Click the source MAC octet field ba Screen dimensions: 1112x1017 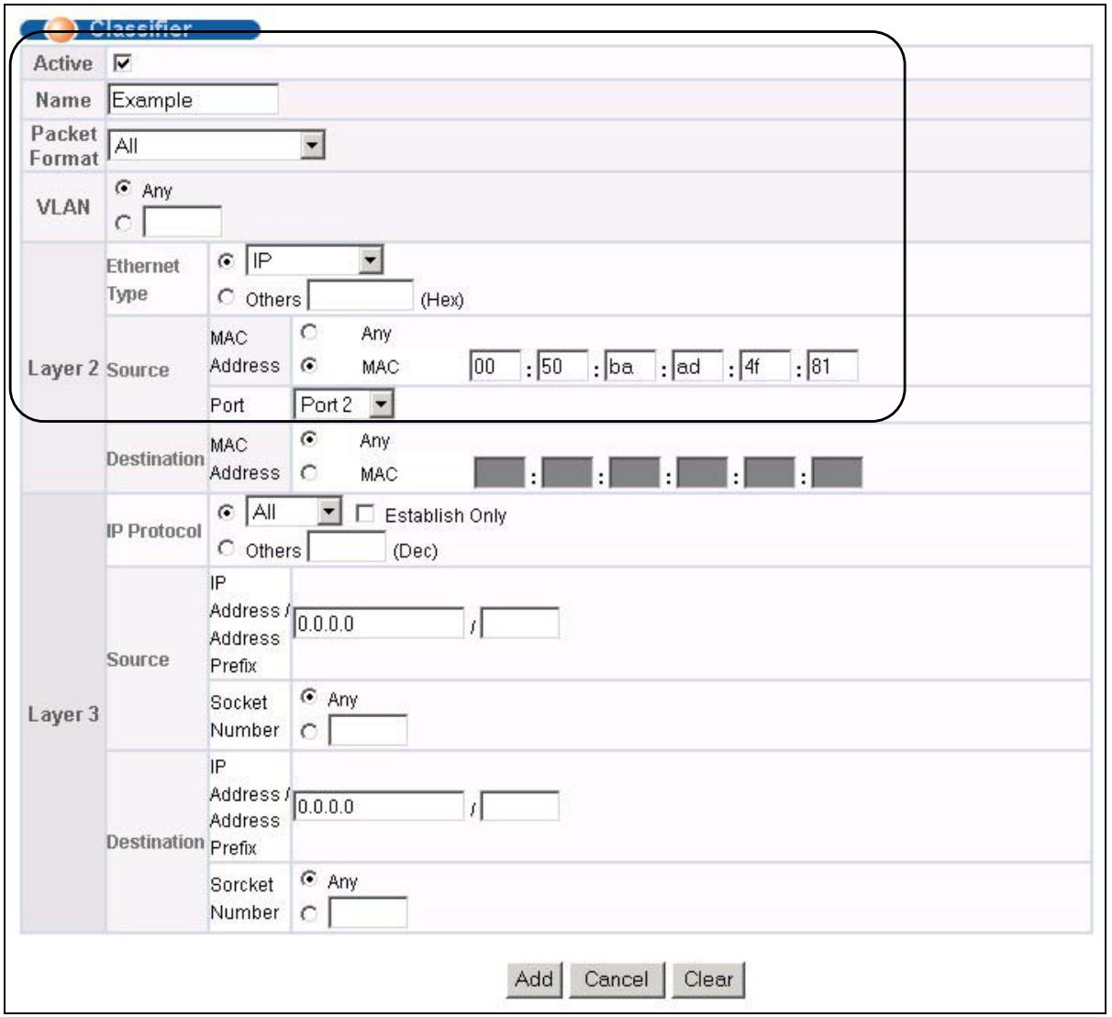[x=630, y=366]
